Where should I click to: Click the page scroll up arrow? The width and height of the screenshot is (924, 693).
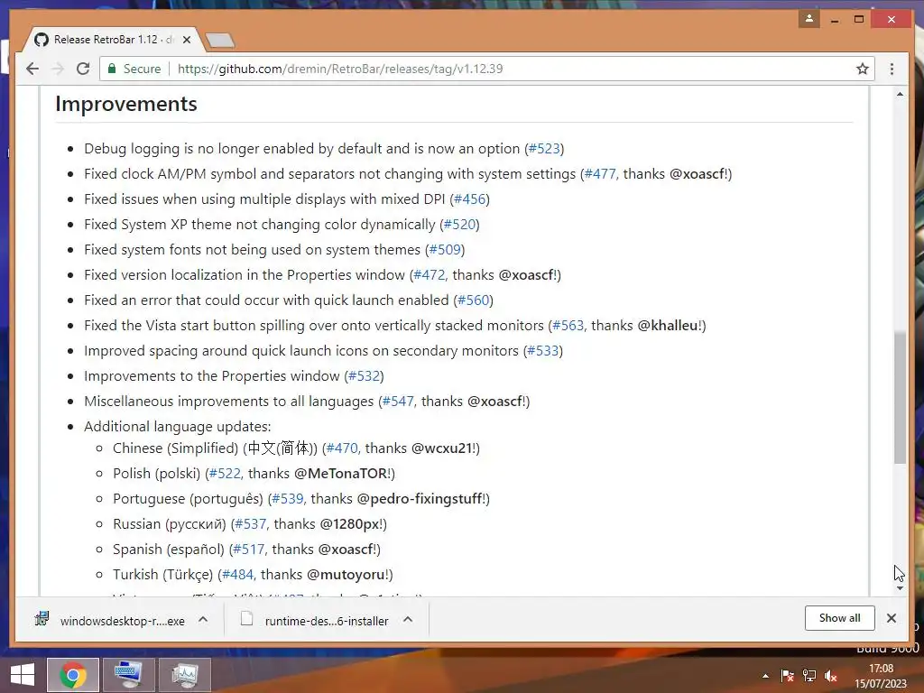(900, 94)
